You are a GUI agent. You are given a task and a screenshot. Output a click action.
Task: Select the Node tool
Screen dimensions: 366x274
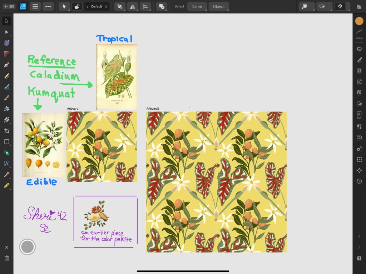[6, 32]
